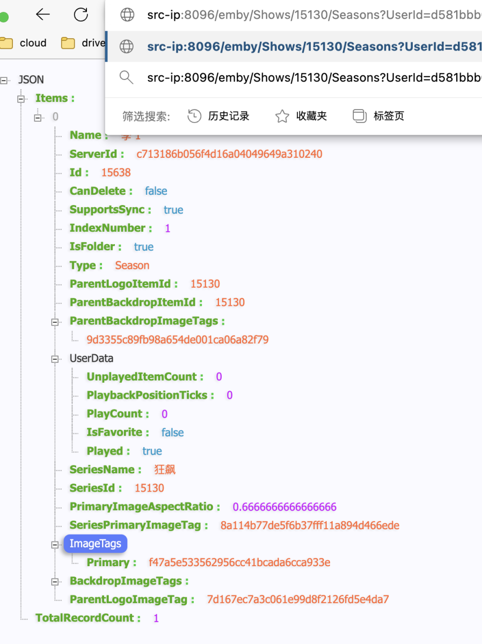Click the globe icon on the highlighted suggestion
Viewport: 482px width, 644px height.
pos(127,47)
